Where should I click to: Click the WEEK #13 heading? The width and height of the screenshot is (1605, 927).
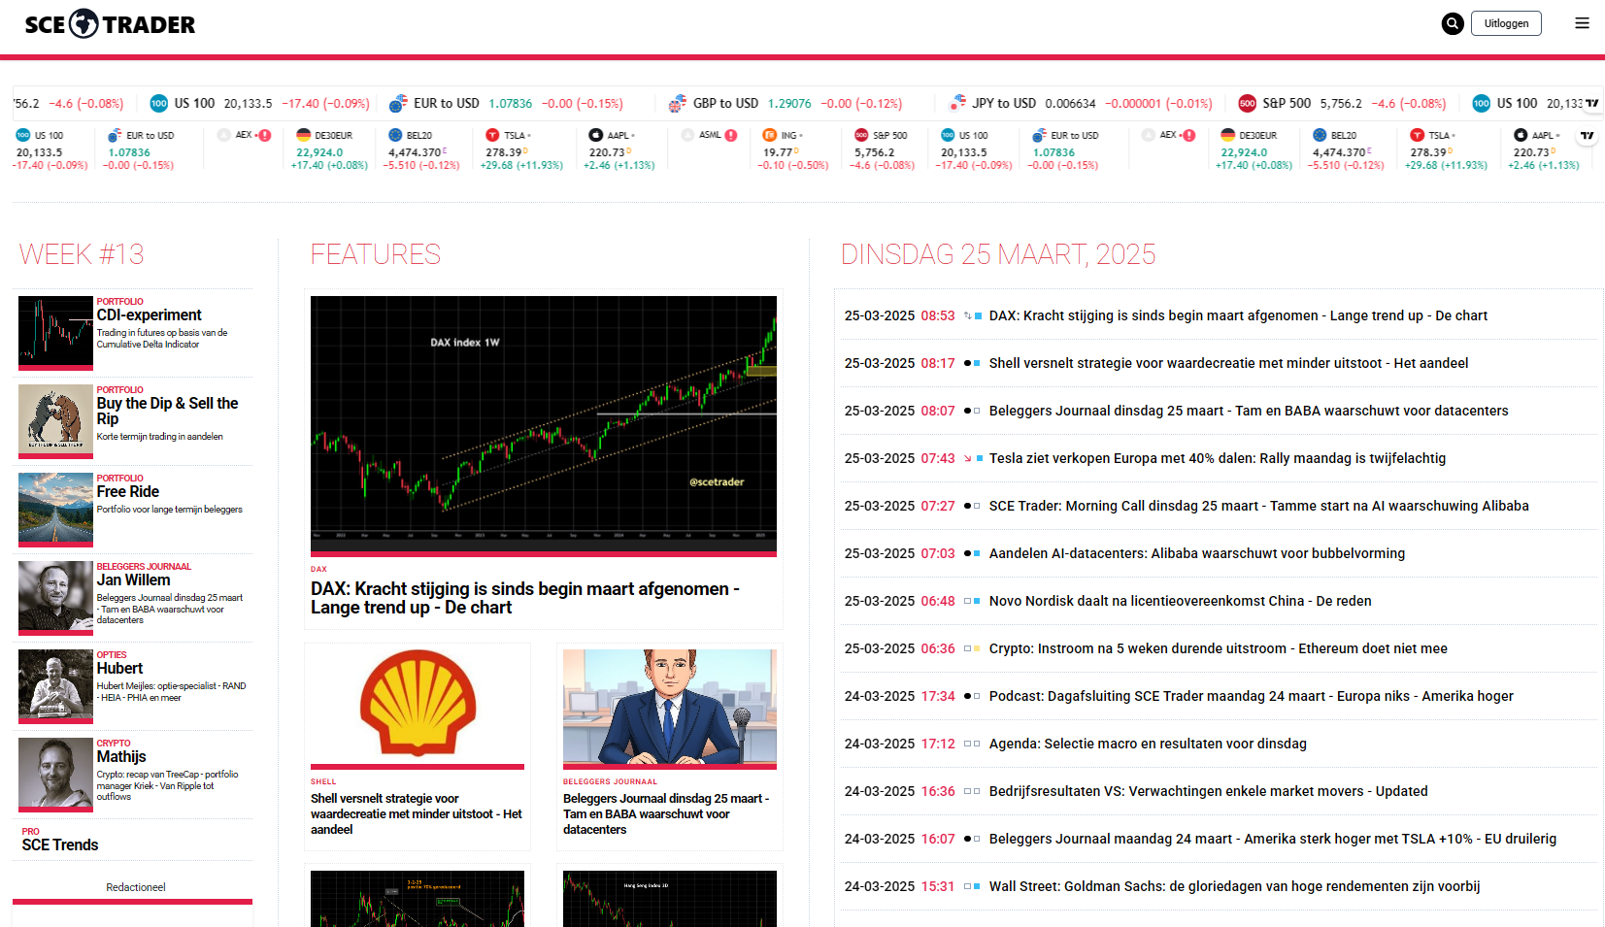(82, 254)
